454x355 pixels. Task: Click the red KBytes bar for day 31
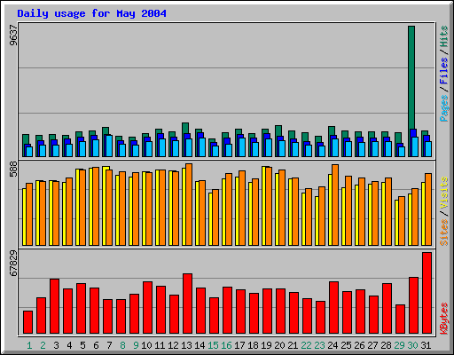click(x=427, y=293)
